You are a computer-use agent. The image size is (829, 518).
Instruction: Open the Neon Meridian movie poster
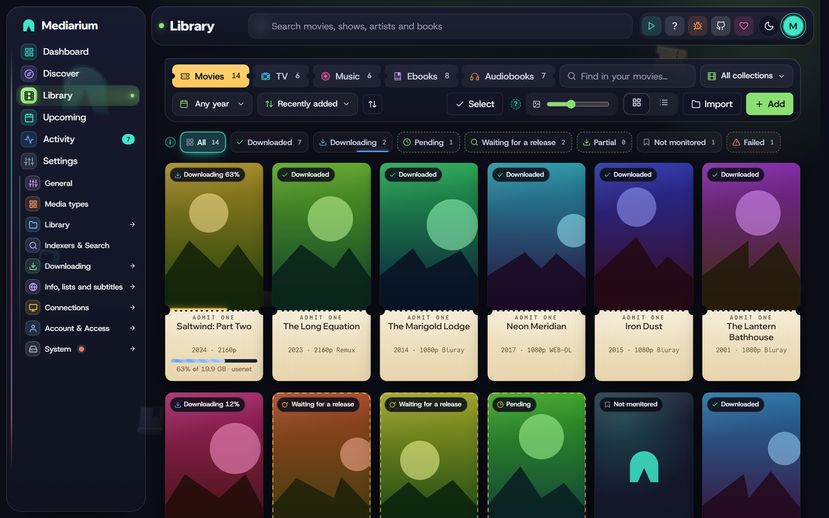point(537,237)
